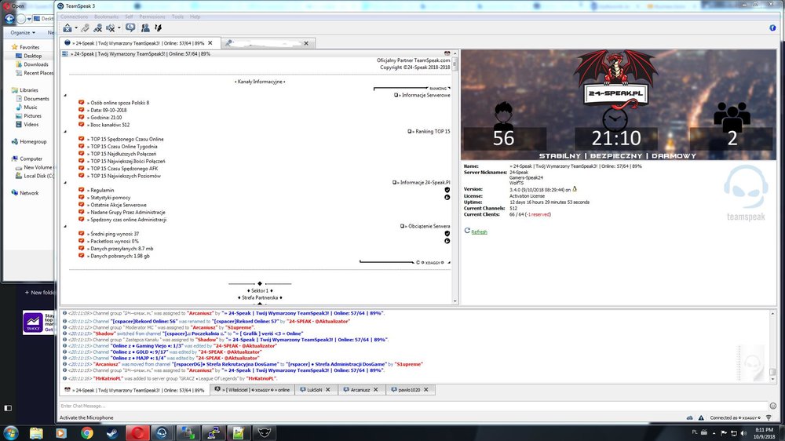Click the connection signal icon in status bar
The width and height of the screenshot is (785, 441).
point(769,417)
